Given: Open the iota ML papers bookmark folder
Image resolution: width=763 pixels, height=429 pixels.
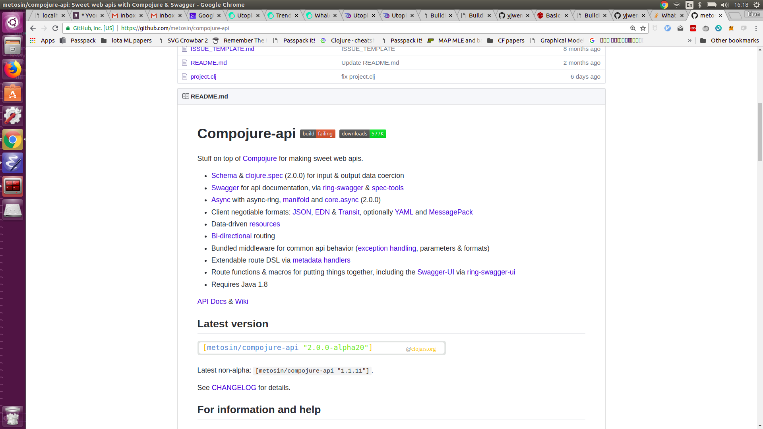Looking at the screenshot, I should tap(126, 41).
